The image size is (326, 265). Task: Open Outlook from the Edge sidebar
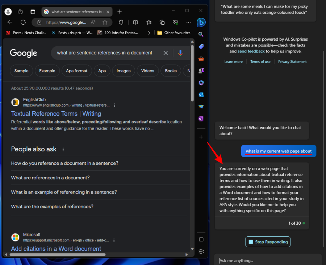(x=201, y=95)
